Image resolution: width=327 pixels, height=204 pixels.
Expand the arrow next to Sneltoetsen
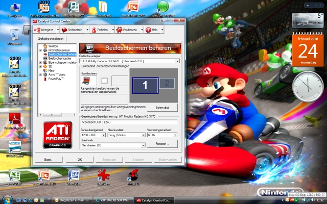tap(87, 30)
